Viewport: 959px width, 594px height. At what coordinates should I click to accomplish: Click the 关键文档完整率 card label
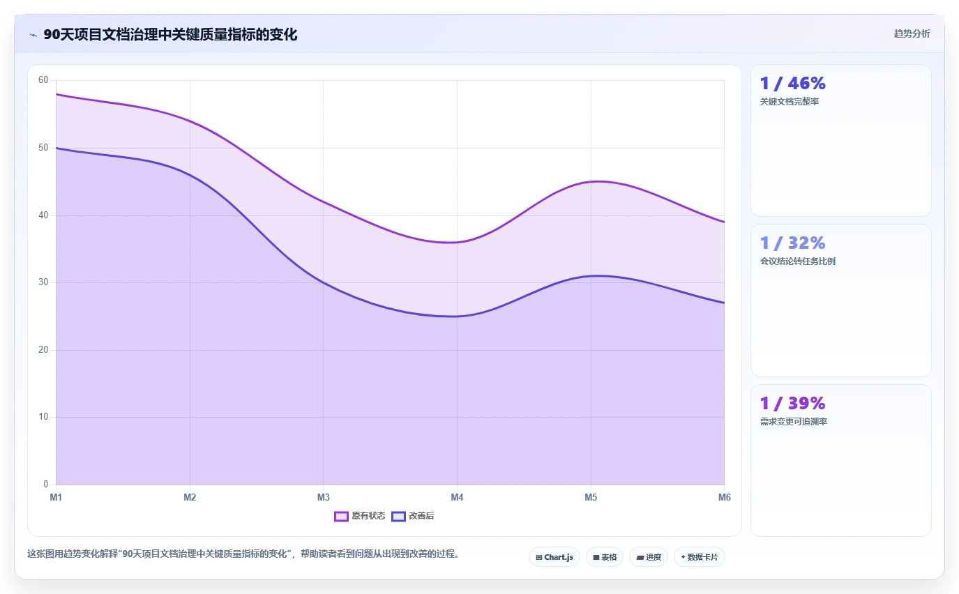click(790, 102)
